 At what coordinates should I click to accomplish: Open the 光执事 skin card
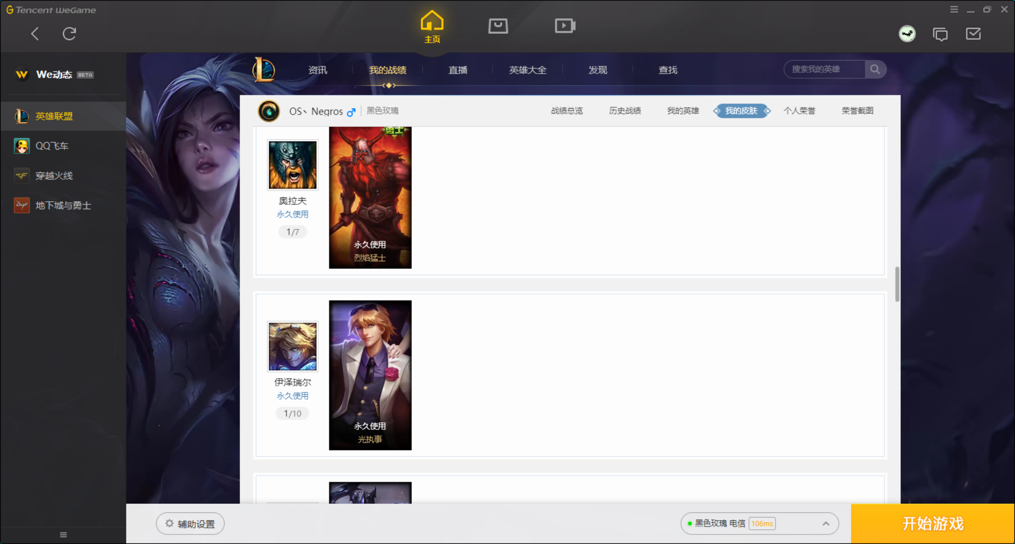(370, 376)
